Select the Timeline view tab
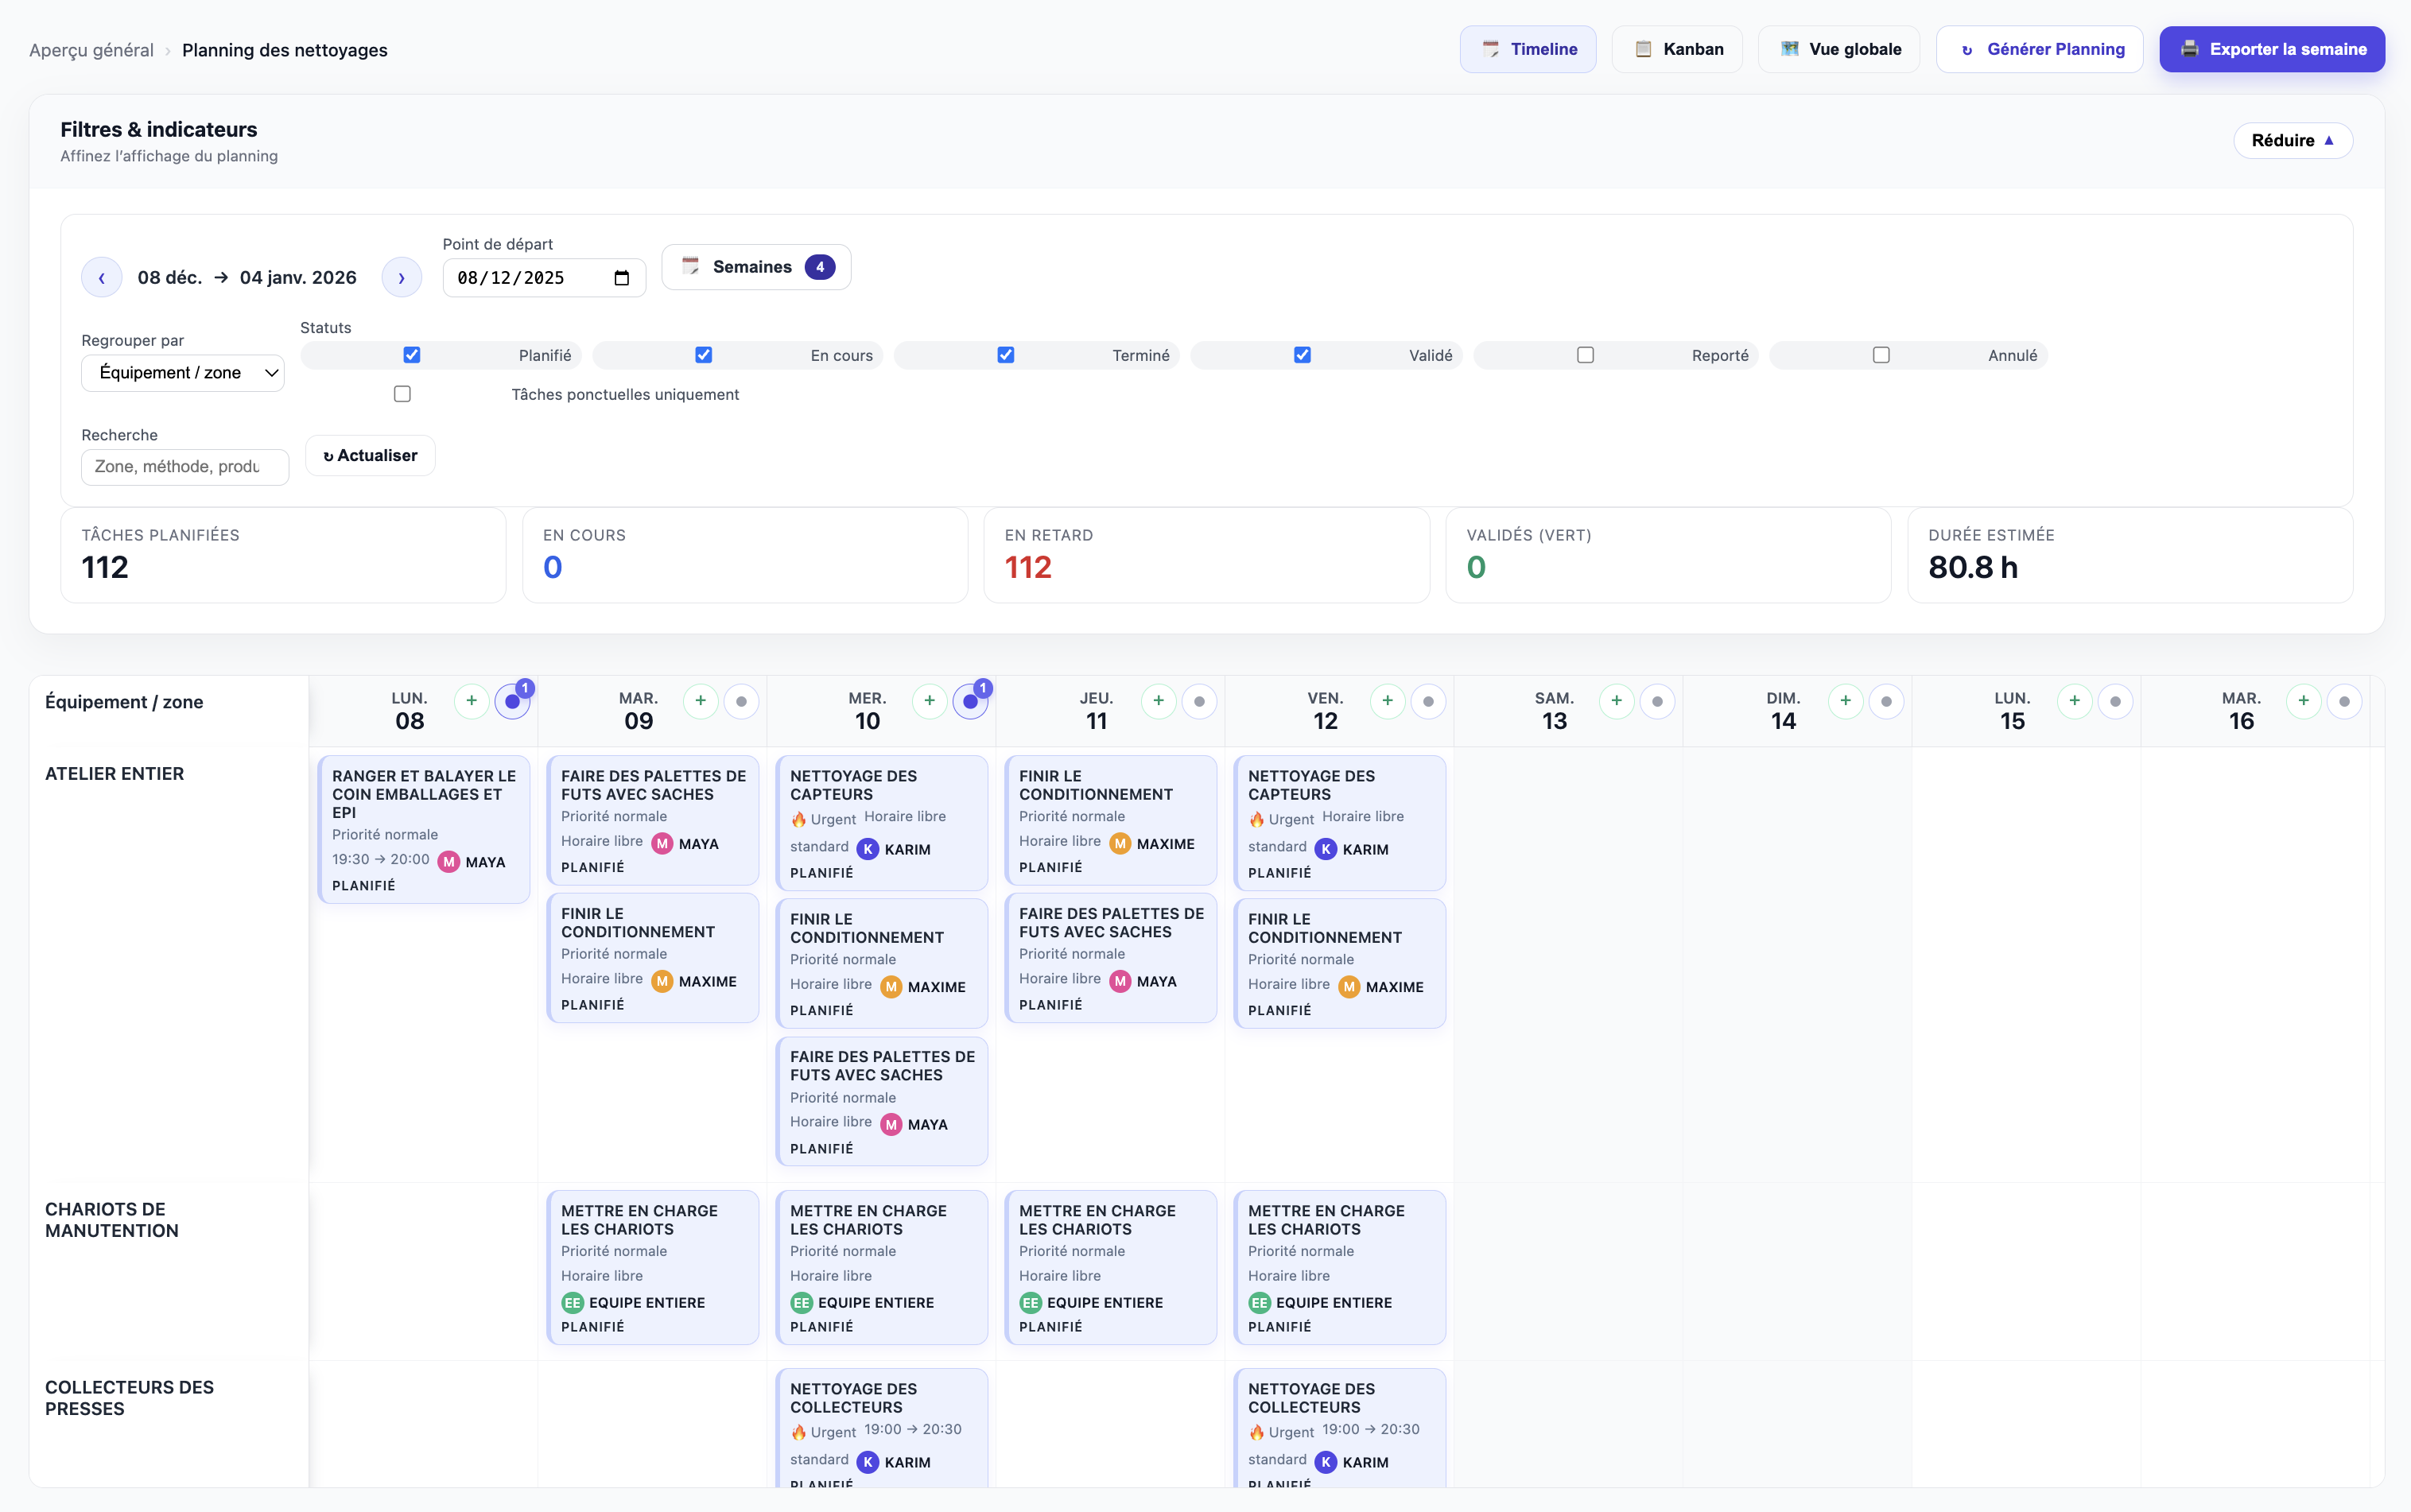The image size is (2411, 1512). [x=1528, y=48]
